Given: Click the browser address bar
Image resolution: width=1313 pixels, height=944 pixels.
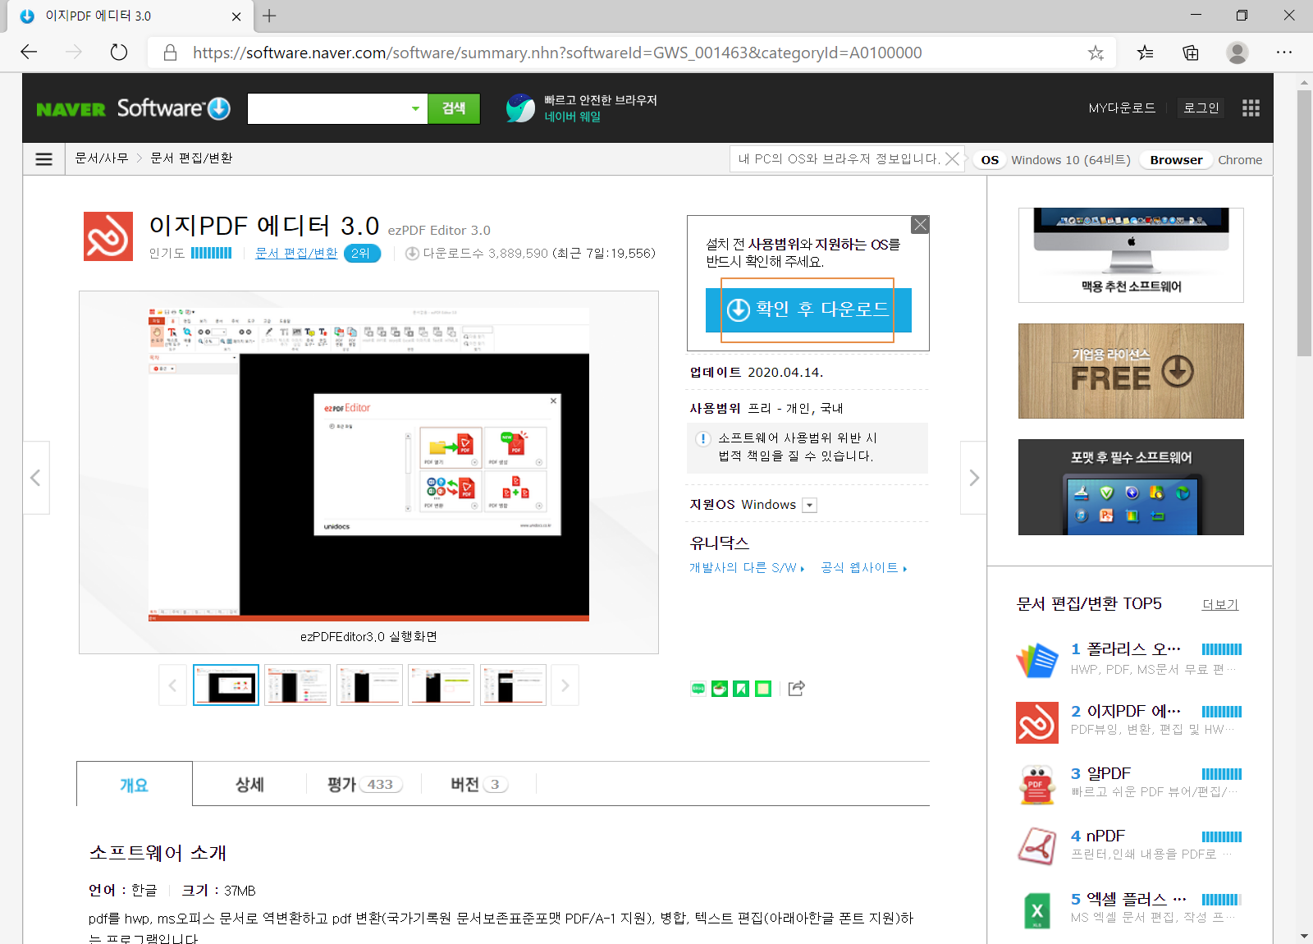Looking at the screenshot, I should click(x=632, y=53).
